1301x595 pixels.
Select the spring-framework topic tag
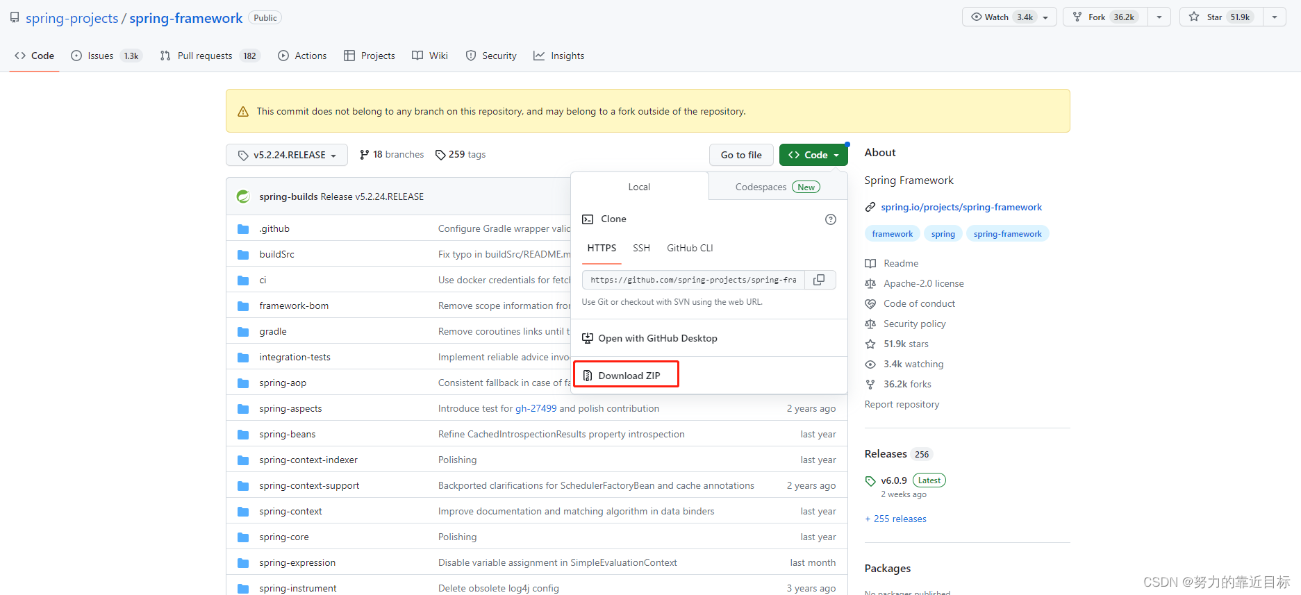[1007, 234]
